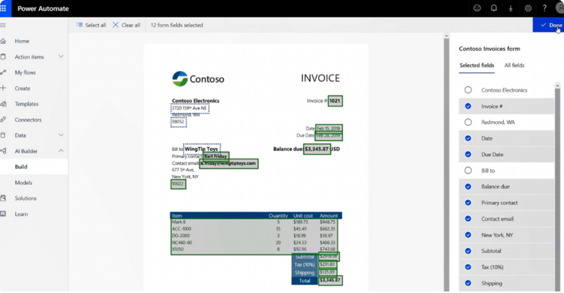Select the $291.80 tax value box
This screenshot has width=564, height=293.
click(327, 264)
